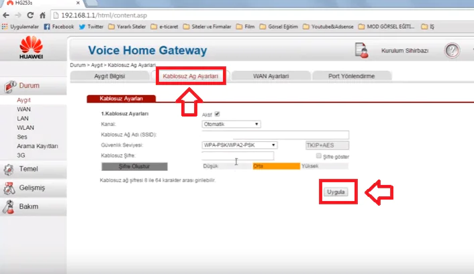Open the e-ticaret bookmark folder

164,27
